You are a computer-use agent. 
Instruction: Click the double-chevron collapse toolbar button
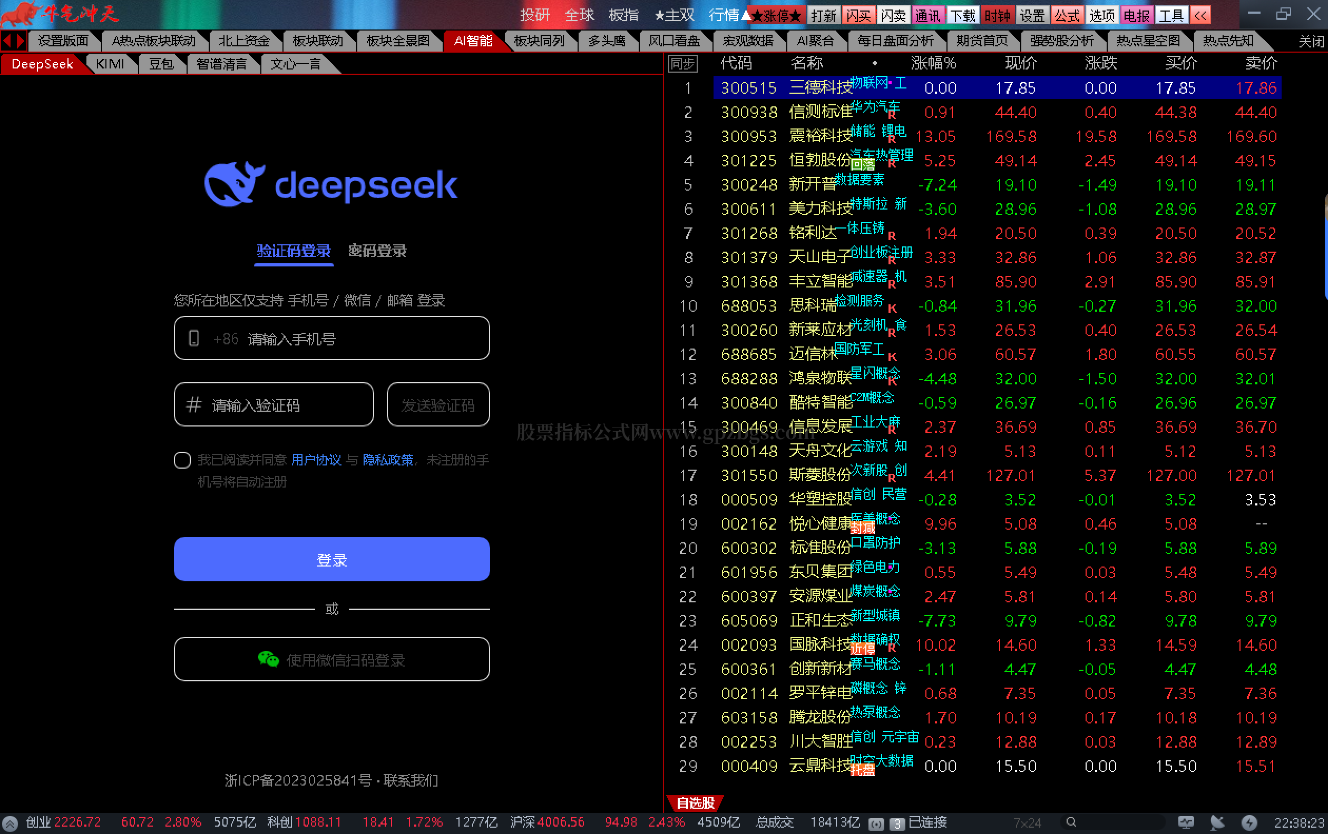click(x=1200, y=15)
